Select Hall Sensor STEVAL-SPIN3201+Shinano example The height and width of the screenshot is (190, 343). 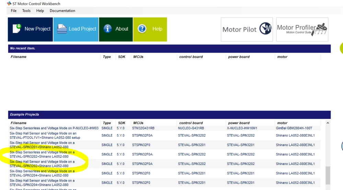tap(42, 145)
